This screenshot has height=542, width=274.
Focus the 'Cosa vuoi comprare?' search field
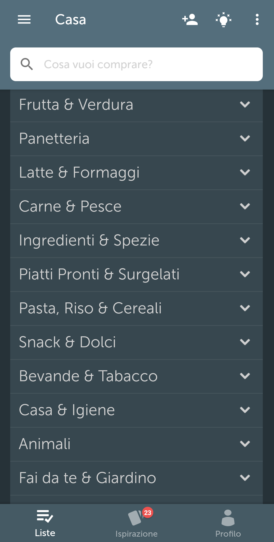click(x=148, y=64)
